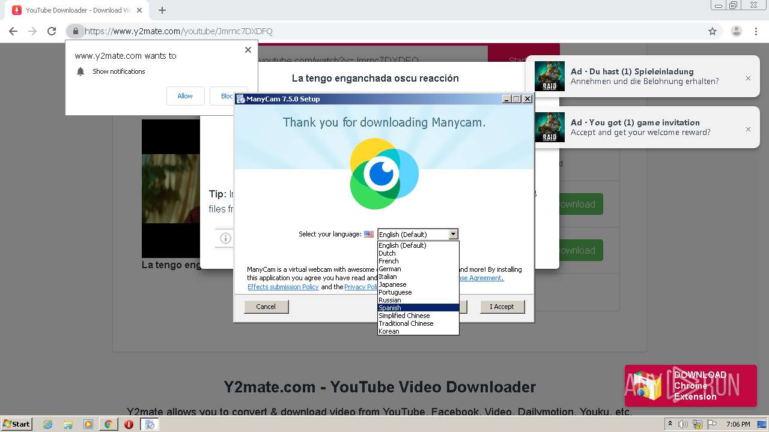Switch to Chrome in the taskbar
The image size is (769, 432).
(x=108, y=424)
